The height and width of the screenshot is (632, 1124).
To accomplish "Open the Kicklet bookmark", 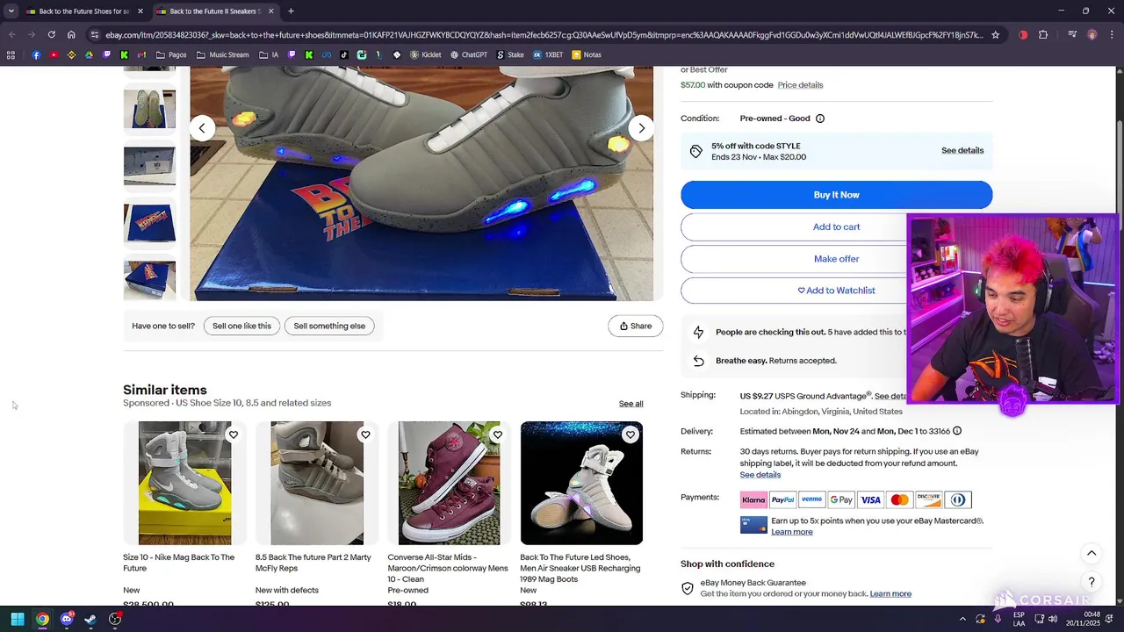I will (425, 54).
